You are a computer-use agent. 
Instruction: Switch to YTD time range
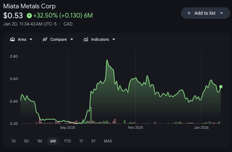(x=68, y=141)
